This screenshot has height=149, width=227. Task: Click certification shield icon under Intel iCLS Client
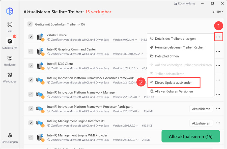(49, 68)
